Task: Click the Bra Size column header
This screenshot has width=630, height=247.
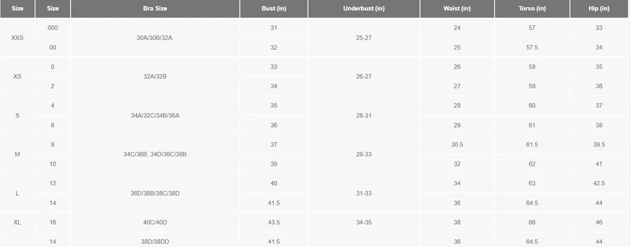Action: (155, 8)
